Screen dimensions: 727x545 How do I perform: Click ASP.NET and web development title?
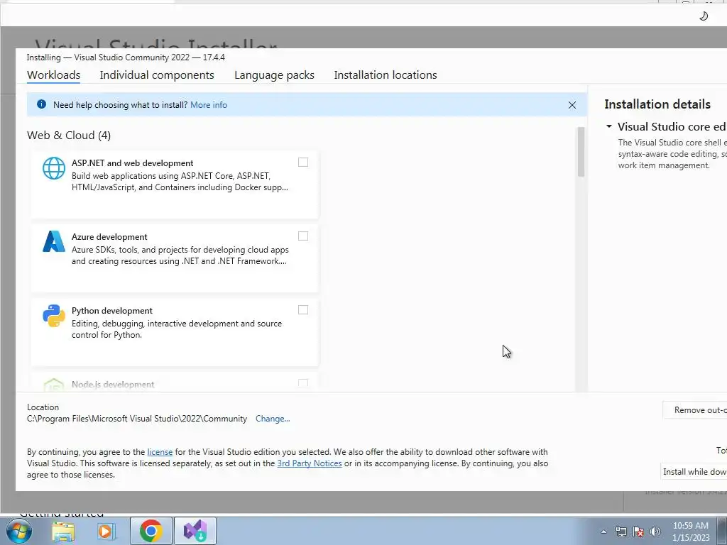point(132,163)
